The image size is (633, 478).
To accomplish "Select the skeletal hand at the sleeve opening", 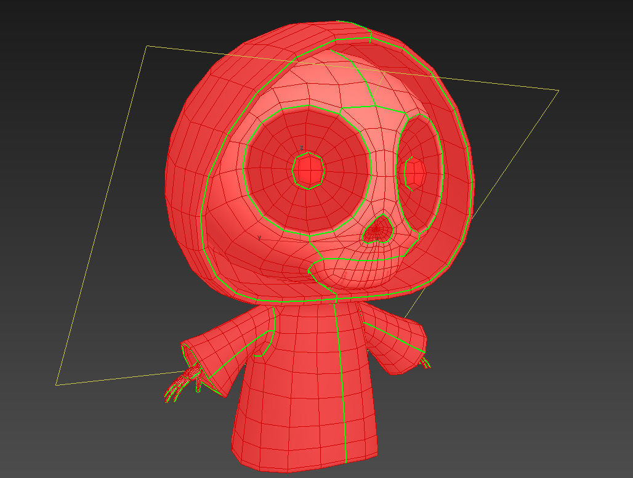I will pyautogui.click(x=183, y=383).
